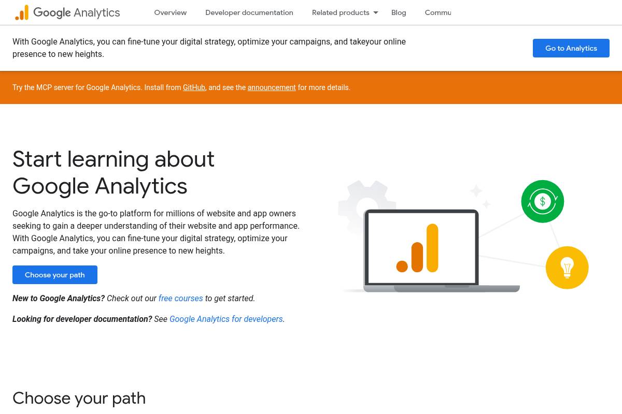Open the Overview navigation item
Screen dimensions: 622x414
pyautogui.click(x=170, y=12)
